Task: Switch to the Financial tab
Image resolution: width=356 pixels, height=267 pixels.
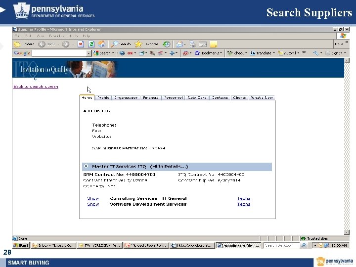Action: 150,97
